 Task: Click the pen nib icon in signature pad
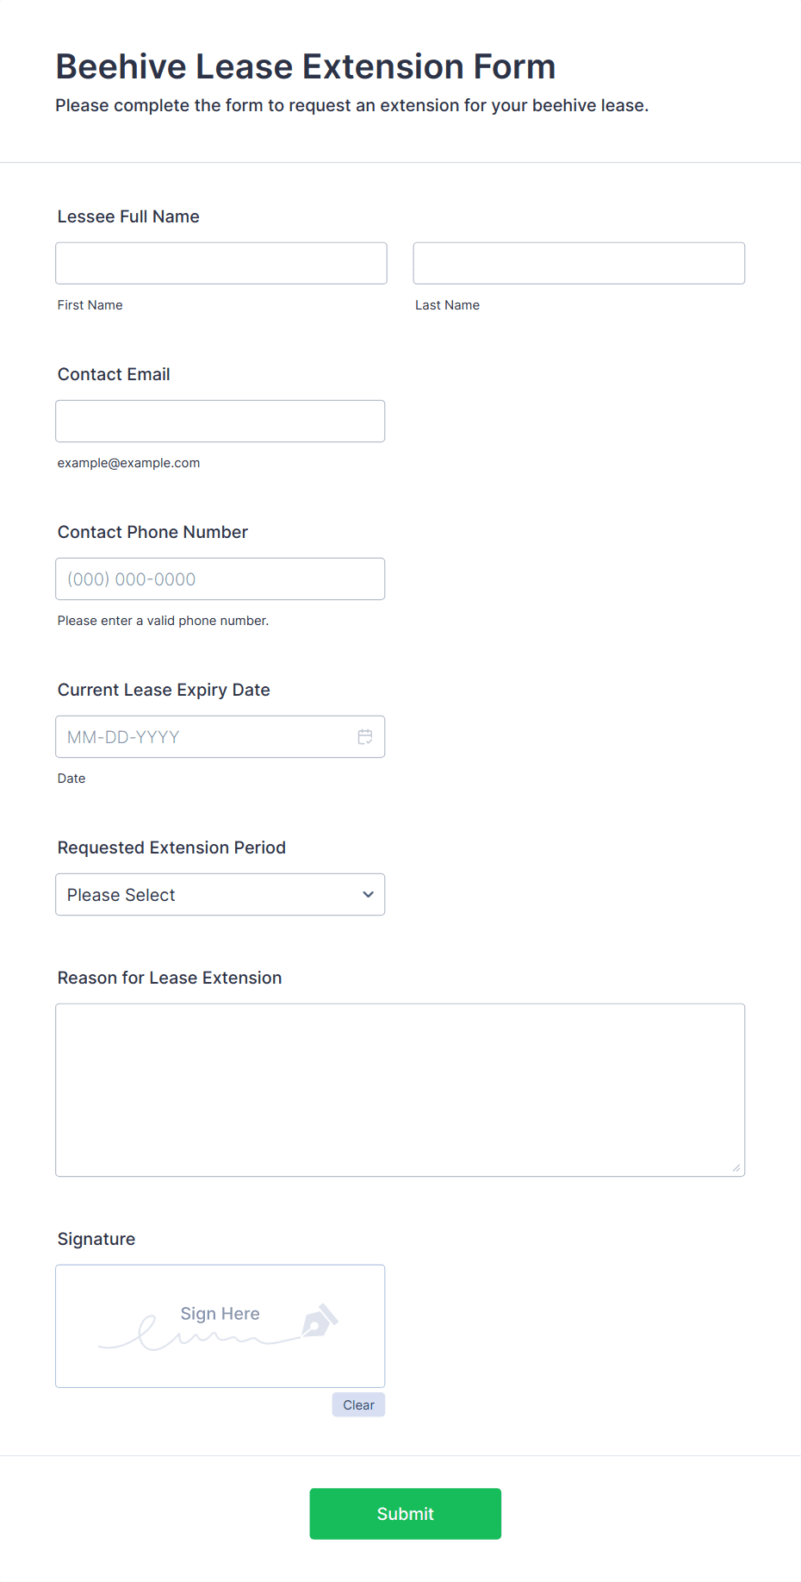pyautogui.click(x=320, y=1321)
